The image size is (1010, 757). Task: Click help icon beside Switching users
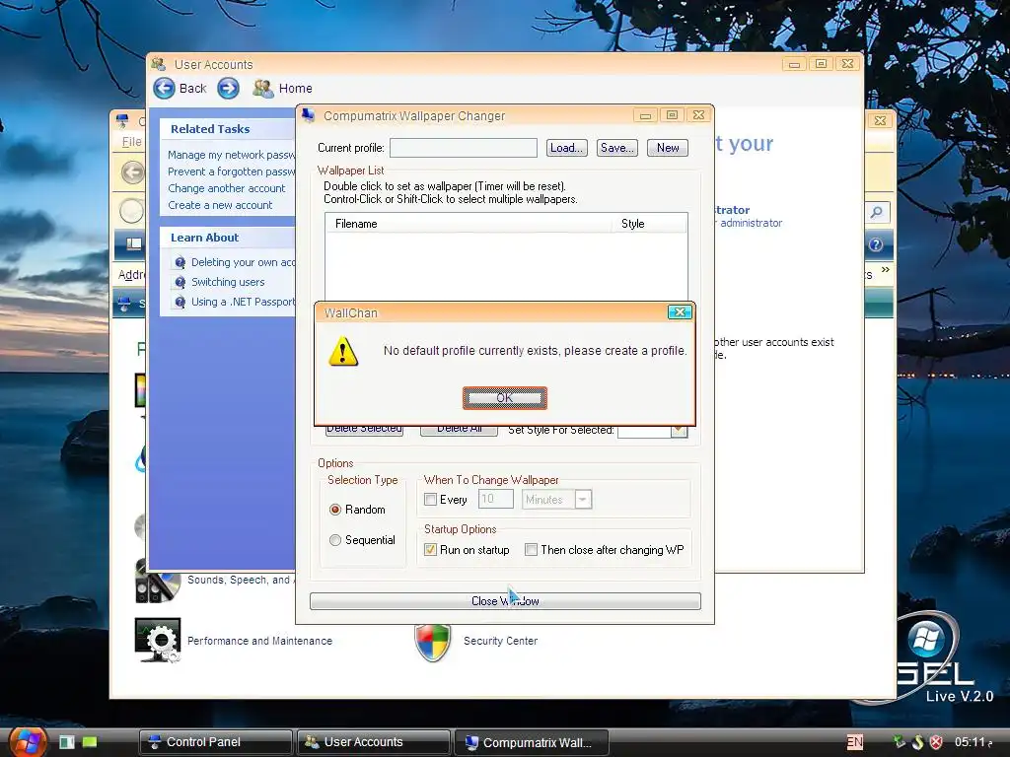(180, 282)
